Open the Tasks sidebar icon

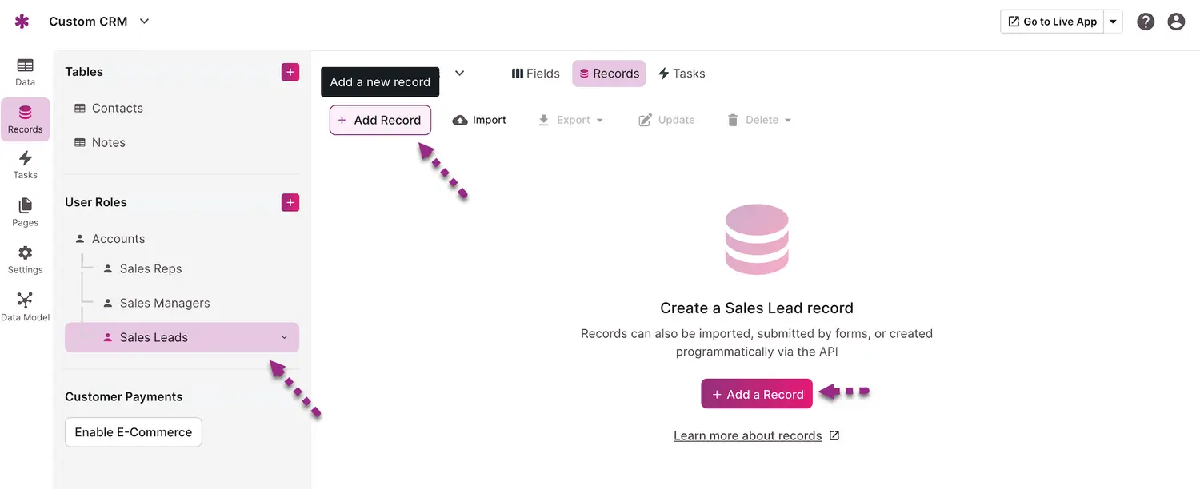coord(25,164)
